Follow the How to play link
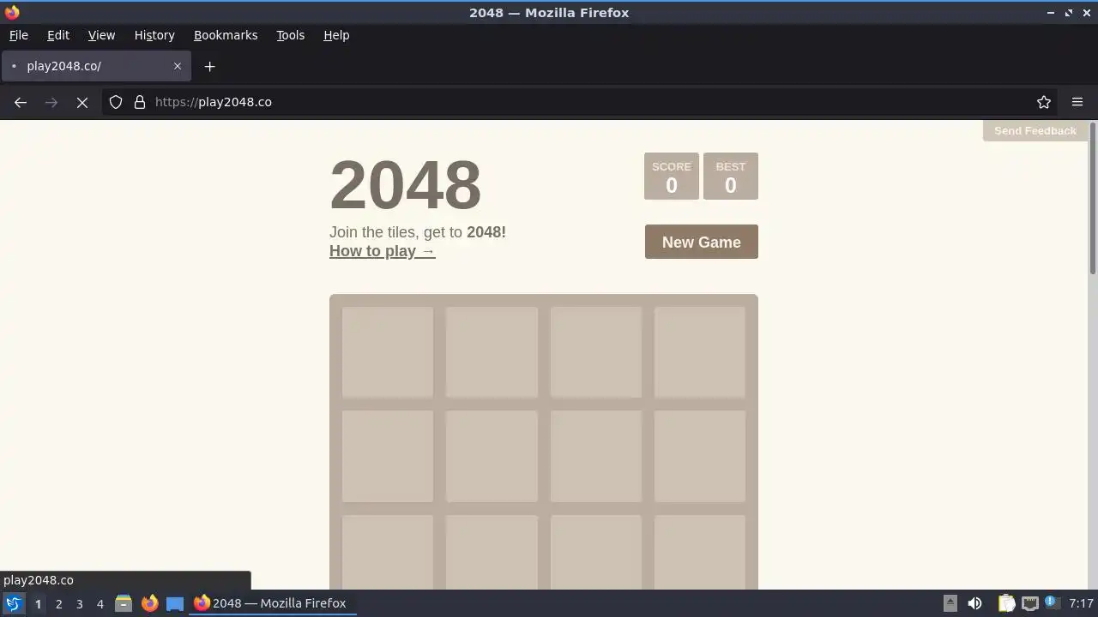Viewport: 1098px width, 617px height. [x=383, y=251]
